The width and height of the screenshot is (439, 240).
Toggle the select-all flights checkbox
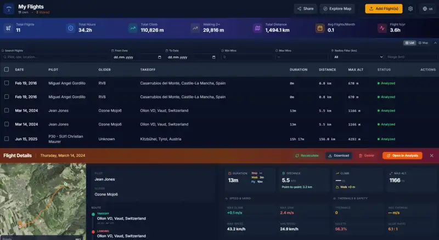pos(7,70)
